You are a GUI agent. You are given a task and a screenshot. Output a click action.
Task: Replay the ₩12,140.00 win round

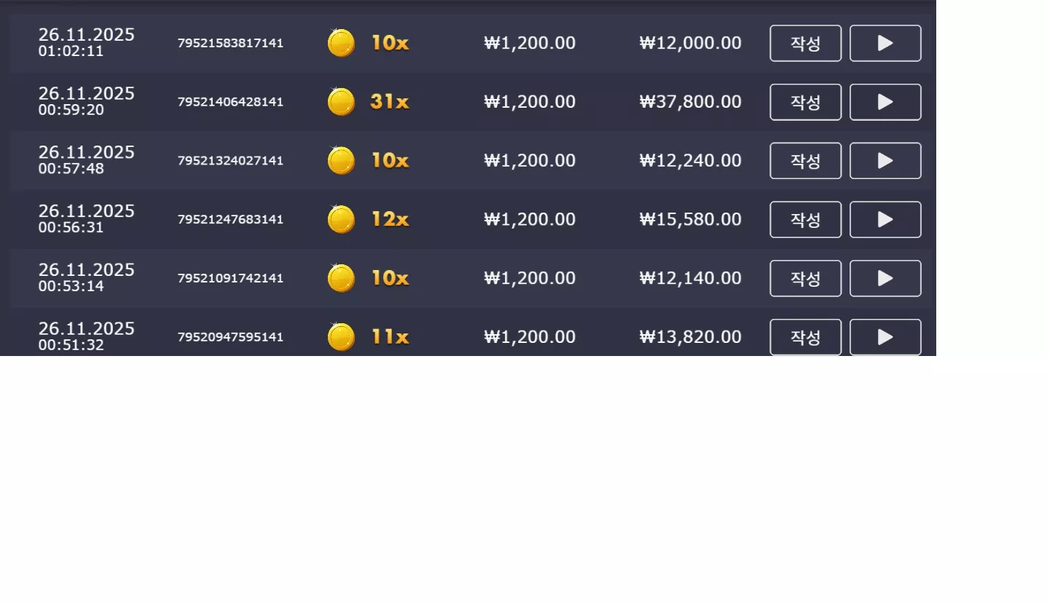(x=885, y=278)
